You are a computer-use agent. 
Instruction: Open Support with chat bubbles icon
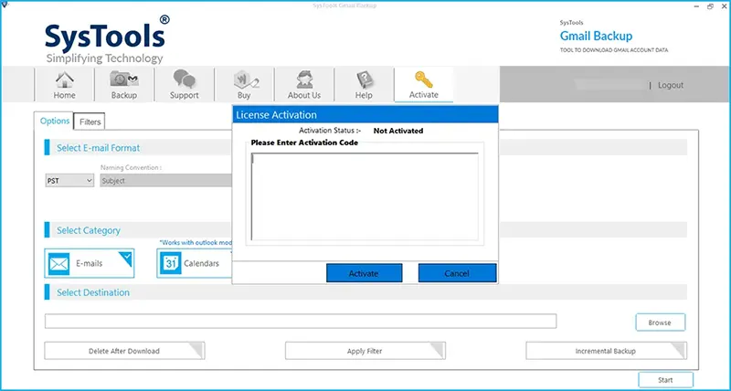pos(185,85)
